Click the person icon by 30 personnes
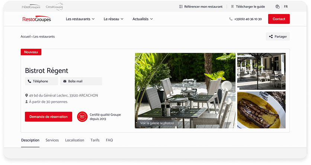311x165 pixels. tap(26, 102)
